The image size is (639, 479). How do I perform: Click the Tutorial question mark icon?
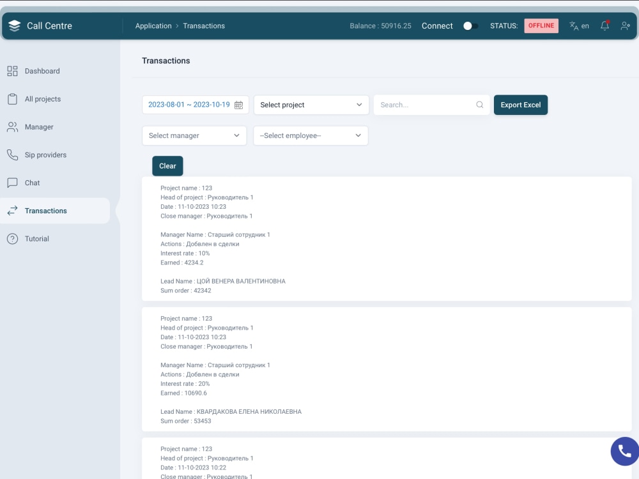(12, 239)
